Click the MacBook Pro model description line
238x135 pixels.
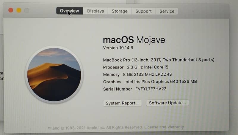[x=159, y=60]
